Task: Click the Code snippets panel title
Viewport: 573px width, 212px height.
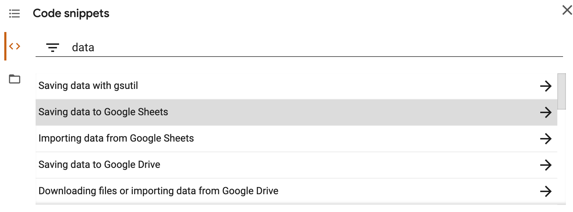Action: [71, 13]
